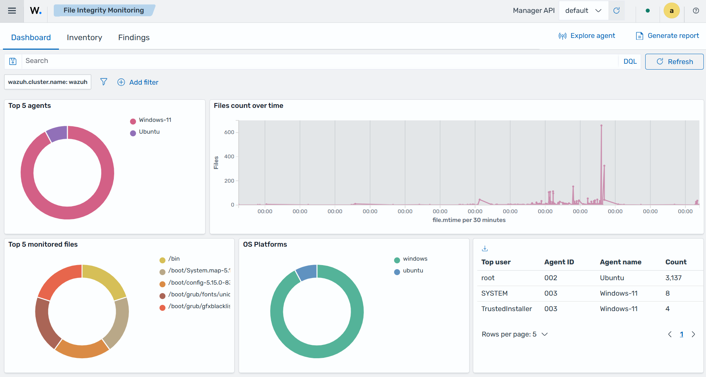The height and width of the screenshot is (377, 706).
Task: Toggle the windows legend entry in OS Platforms
Action: tap(411, 259)
